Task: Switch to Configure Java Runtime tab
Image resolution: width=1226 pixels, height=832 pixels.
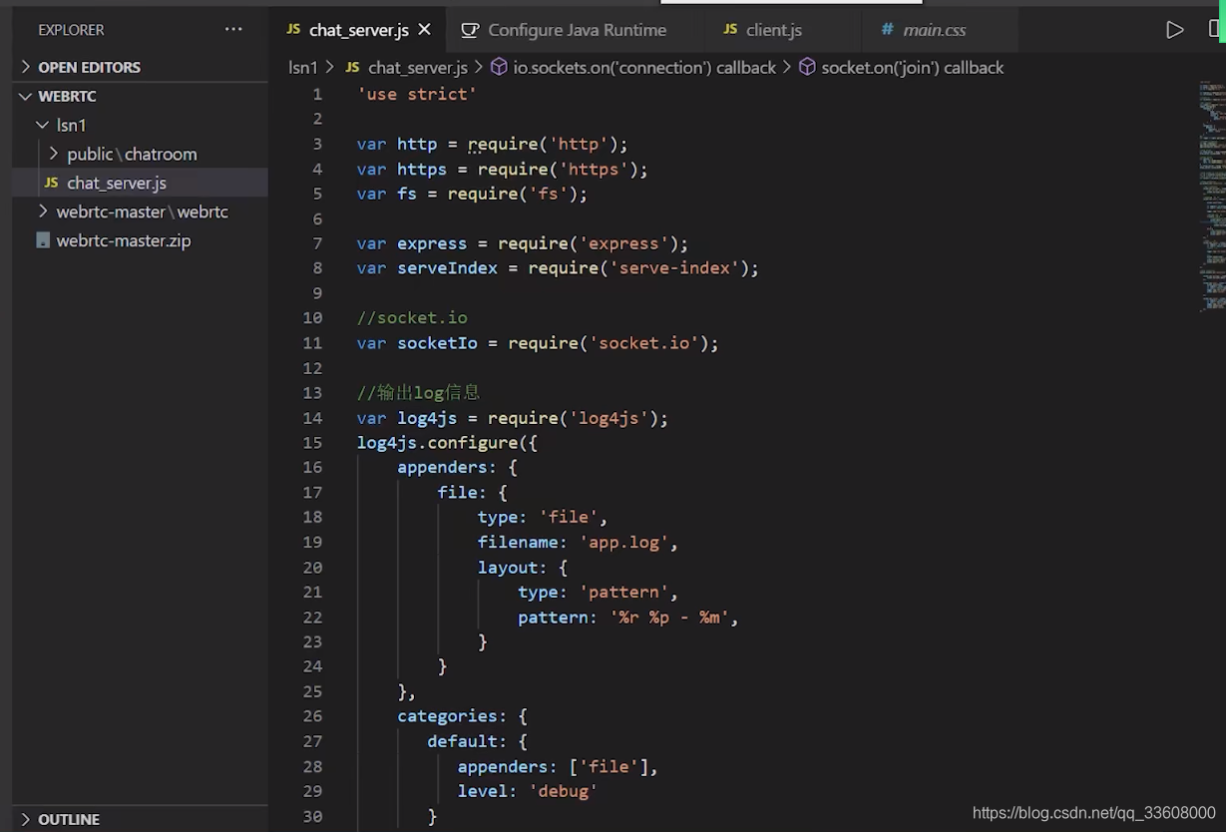Action: click(577, 30)
